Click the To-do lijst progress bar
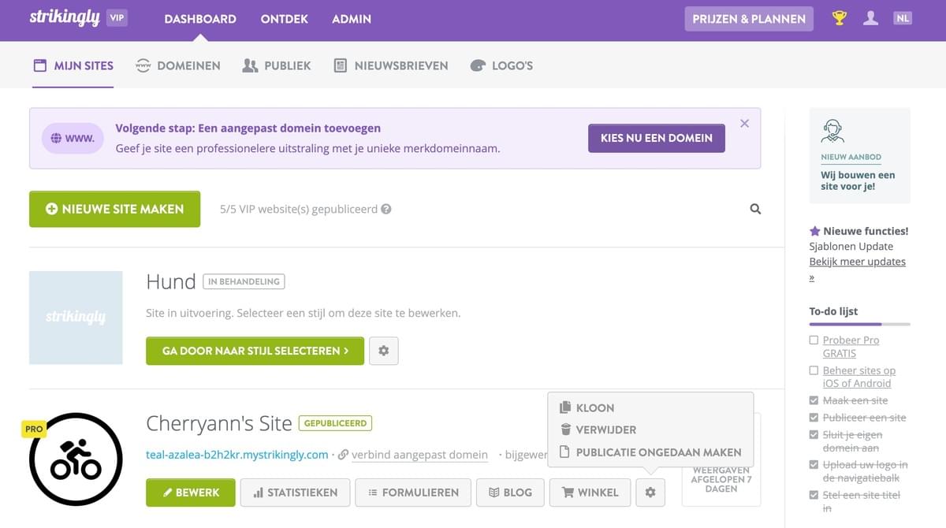This screenshot has height=528, width=946. (859, 324)
